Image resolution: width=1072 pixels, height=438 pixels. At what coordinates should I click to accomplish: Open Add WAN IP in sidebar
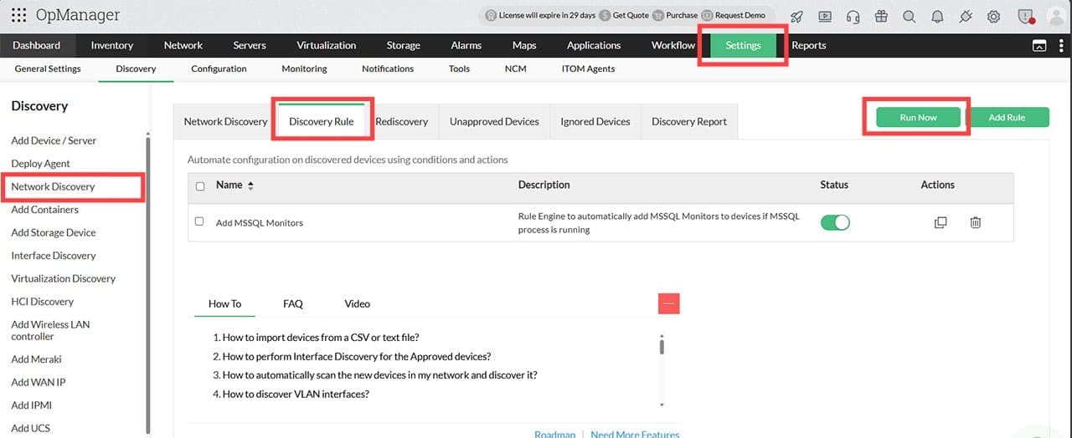(x=39, y=382)
